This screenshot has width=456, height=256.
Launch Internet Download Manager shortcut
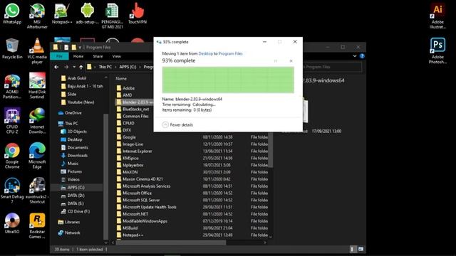[37, 121]
